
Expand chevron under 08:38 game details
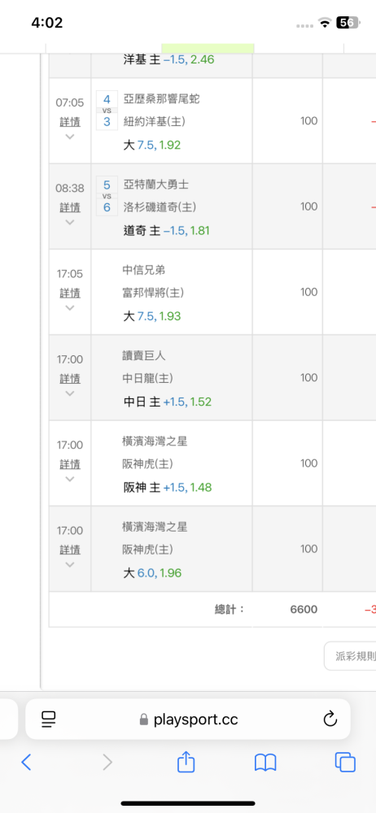[x=70, y=222]
